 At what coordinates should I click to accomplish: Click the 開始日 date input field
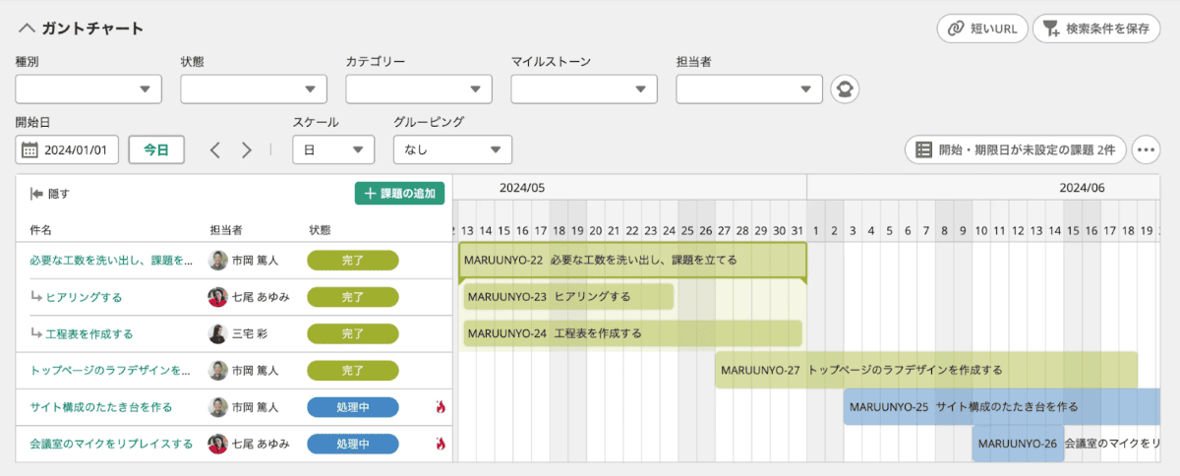[68, 150]
